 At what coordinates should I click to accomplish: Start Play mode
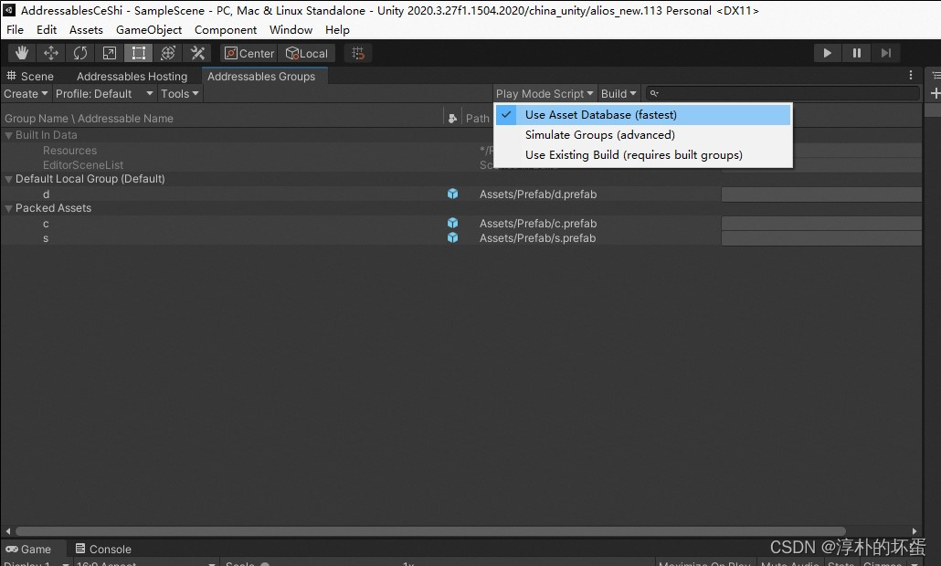point(827,53)
